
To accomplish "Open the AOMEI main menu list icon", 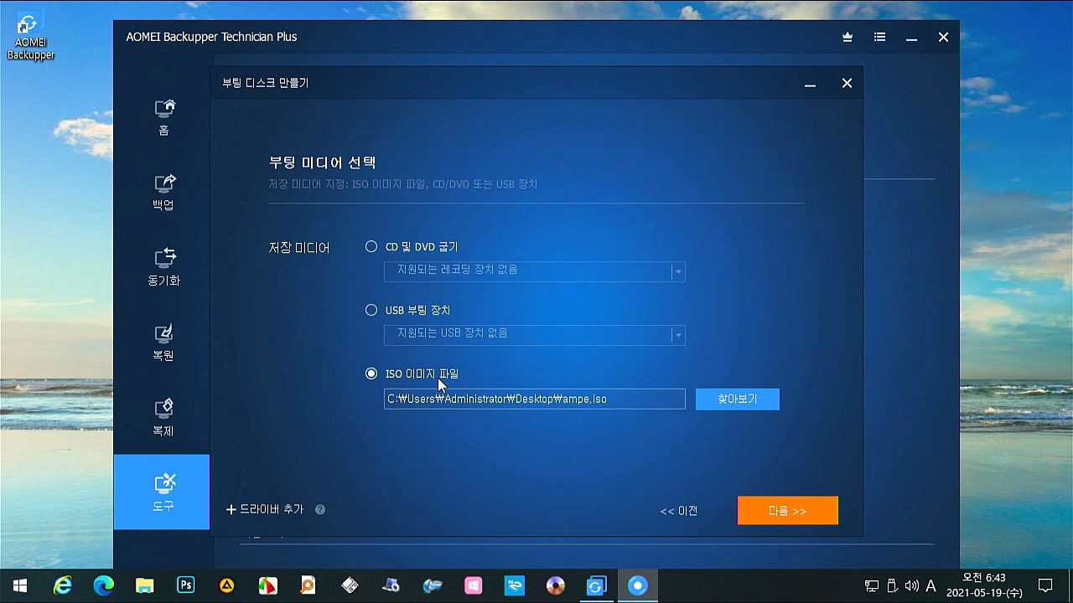I will pos(879,37).
